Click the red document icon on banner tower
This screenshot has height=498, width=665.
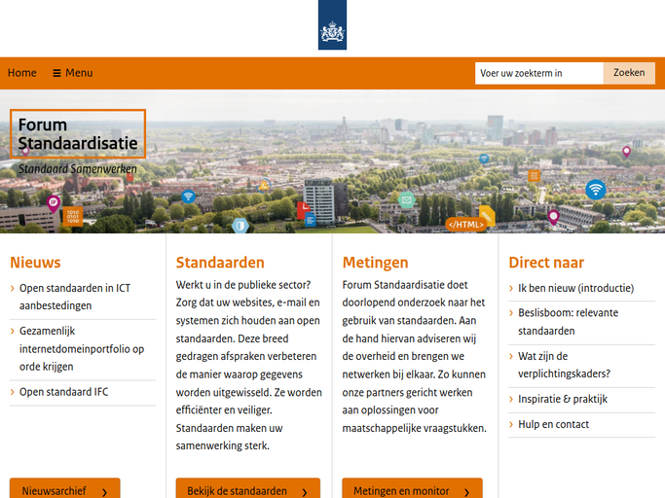[303, 210]
